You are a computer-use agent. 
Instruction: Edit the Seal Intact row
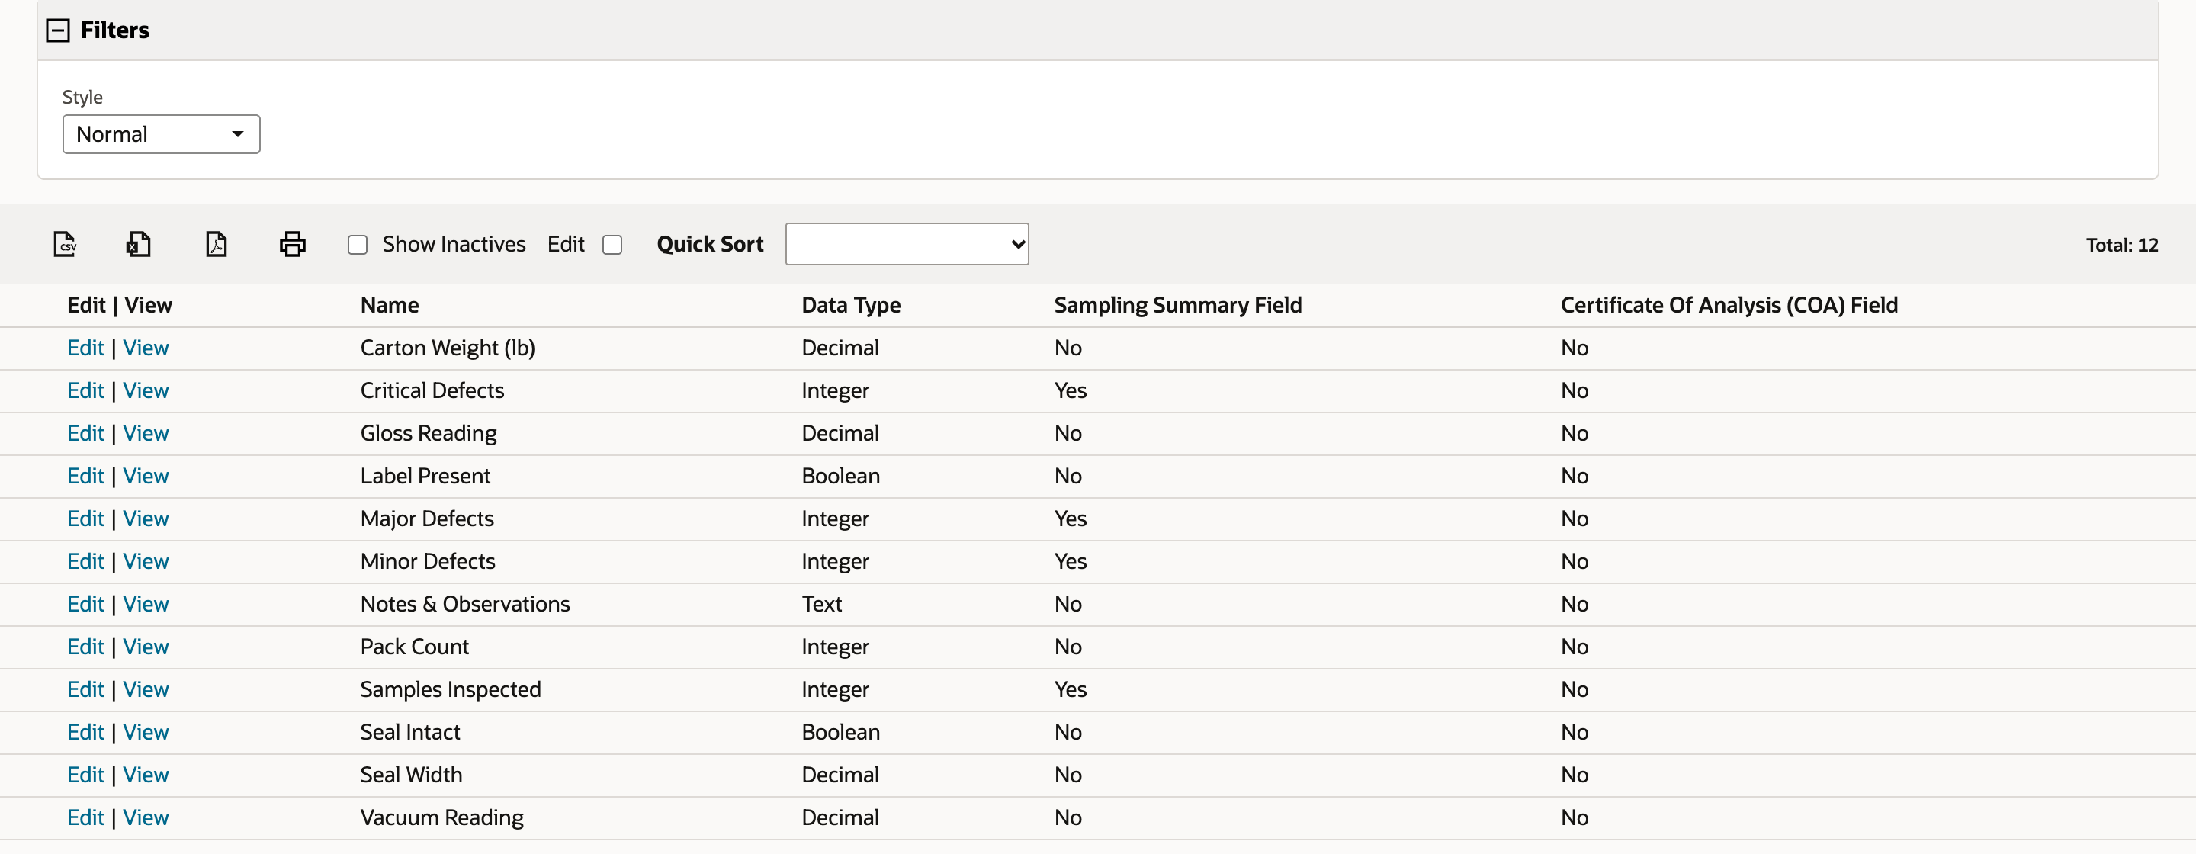(85, 731)
